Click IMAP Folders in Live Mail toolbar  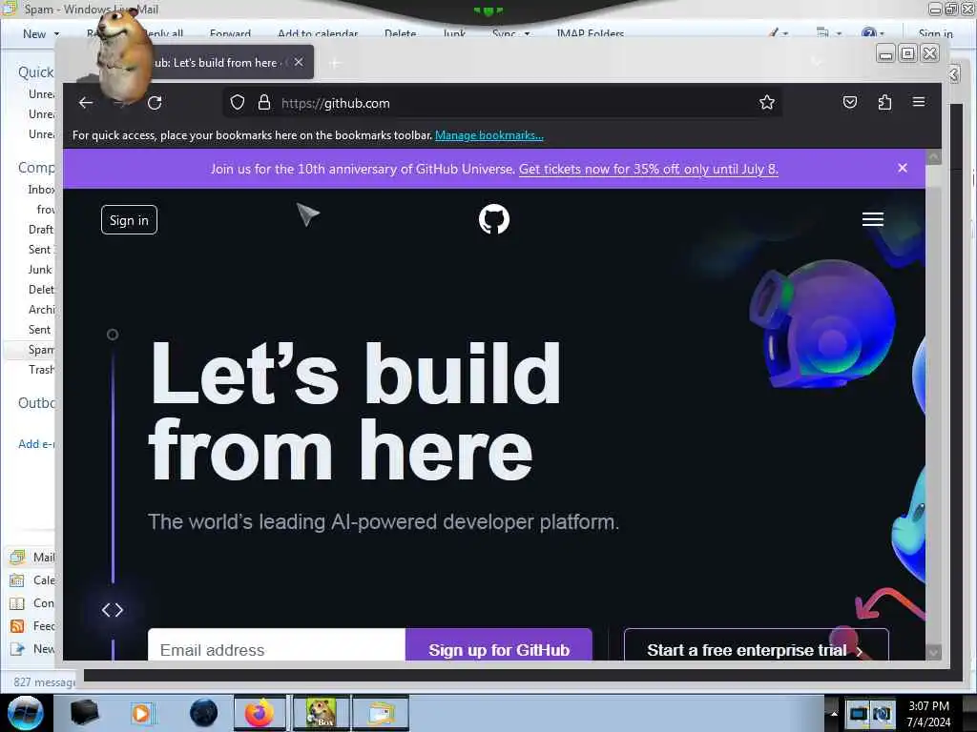click(x=590, y=33)
